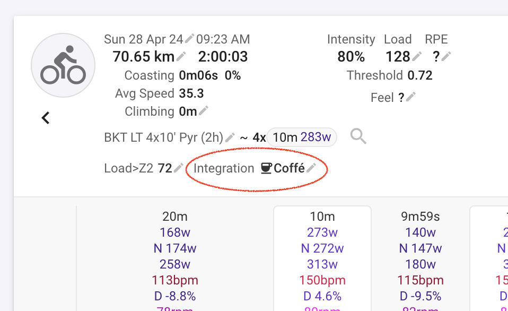This screenshot has height=311, width=508.
Task: Select the 10m 283w interval chip
Action: (302, 137)
